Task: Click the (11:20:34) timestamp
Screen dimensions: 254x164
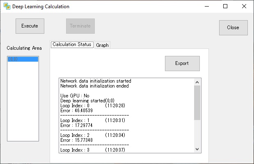Action: click(115, 135)
